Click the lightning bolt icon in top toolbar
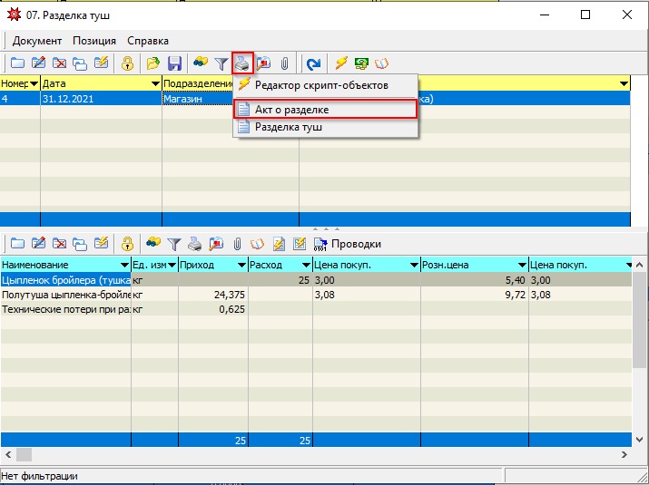649x485 pixels. point(340,63)
